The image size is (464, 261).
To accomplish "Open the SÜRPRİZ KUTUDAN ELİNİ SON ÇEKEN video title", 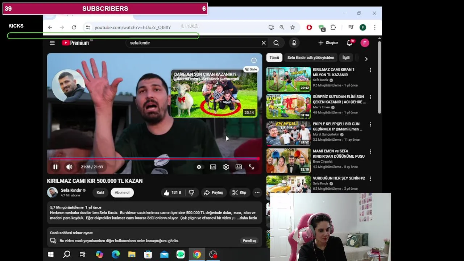I will [339, 99].
